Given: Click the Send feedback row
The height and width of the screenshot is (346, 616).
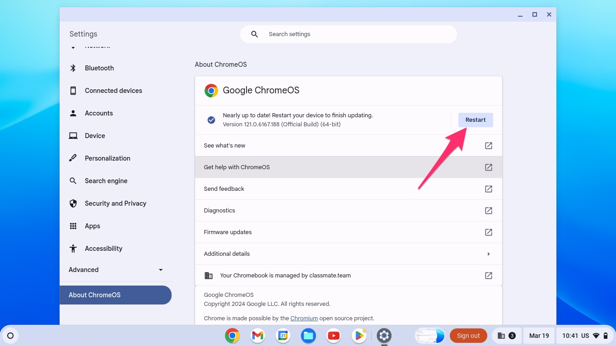Looking at the screenshot, I should [x=349, y=189].
